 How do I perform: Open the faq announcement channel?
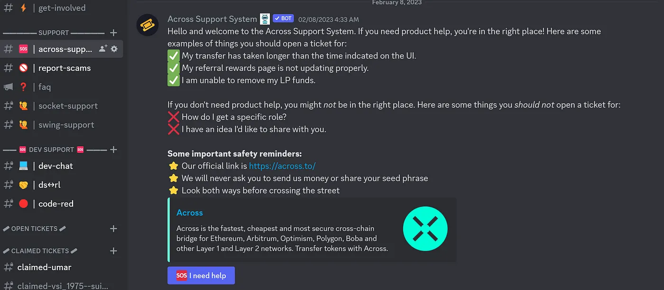click(44, 87)
